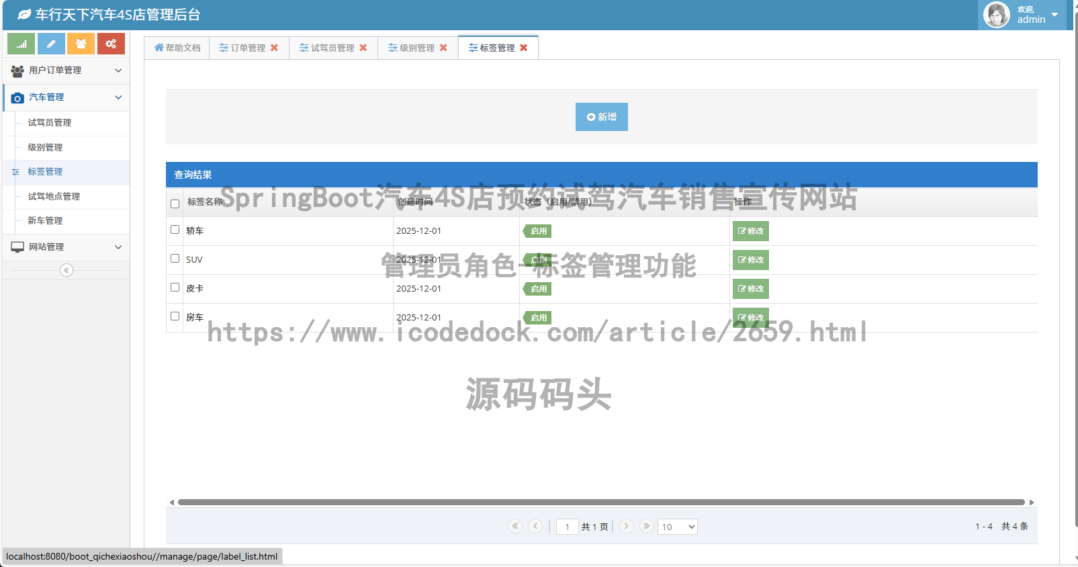Click the orange users shortcut icon
The height and width of the screenshot is (567, 1078).
point(81,44)
